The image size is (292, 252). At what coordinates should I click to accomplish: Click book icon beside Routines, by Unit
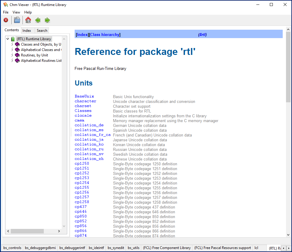[17, 55]
